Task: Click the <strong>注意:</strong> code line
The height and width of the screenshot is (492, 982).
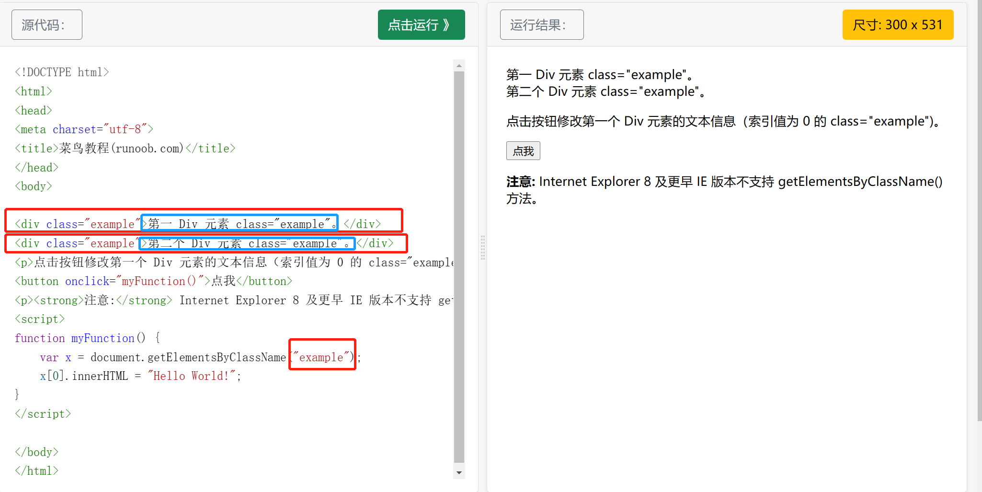Action: click(234, 300)
